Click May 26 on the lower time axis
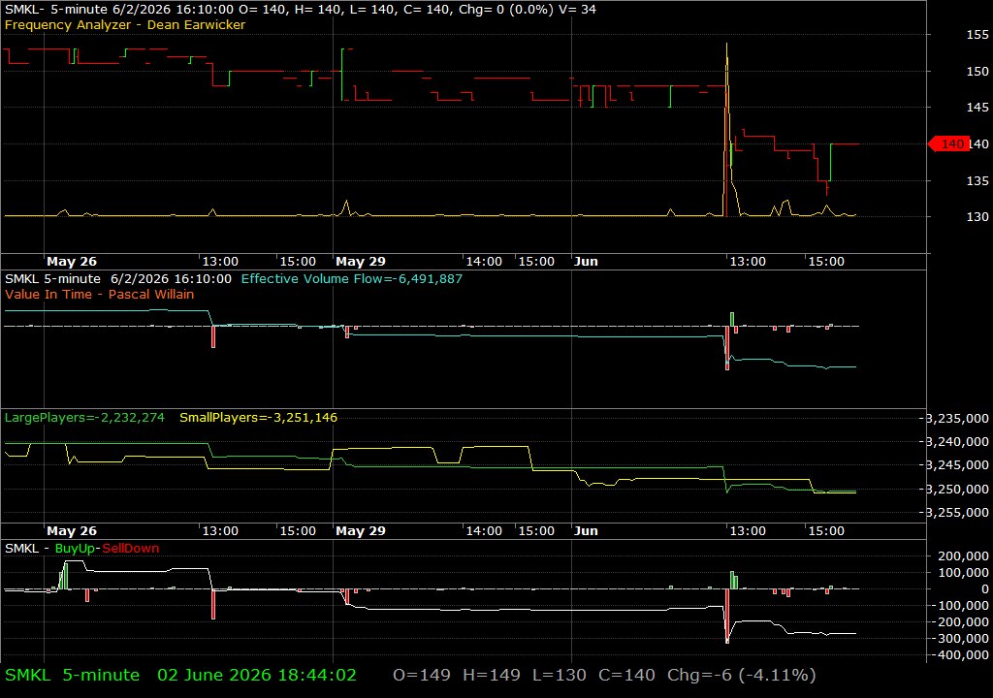 72,531
